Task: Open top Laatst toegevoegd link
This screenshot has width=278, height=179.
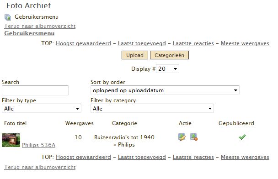Action: pos(142,43)
